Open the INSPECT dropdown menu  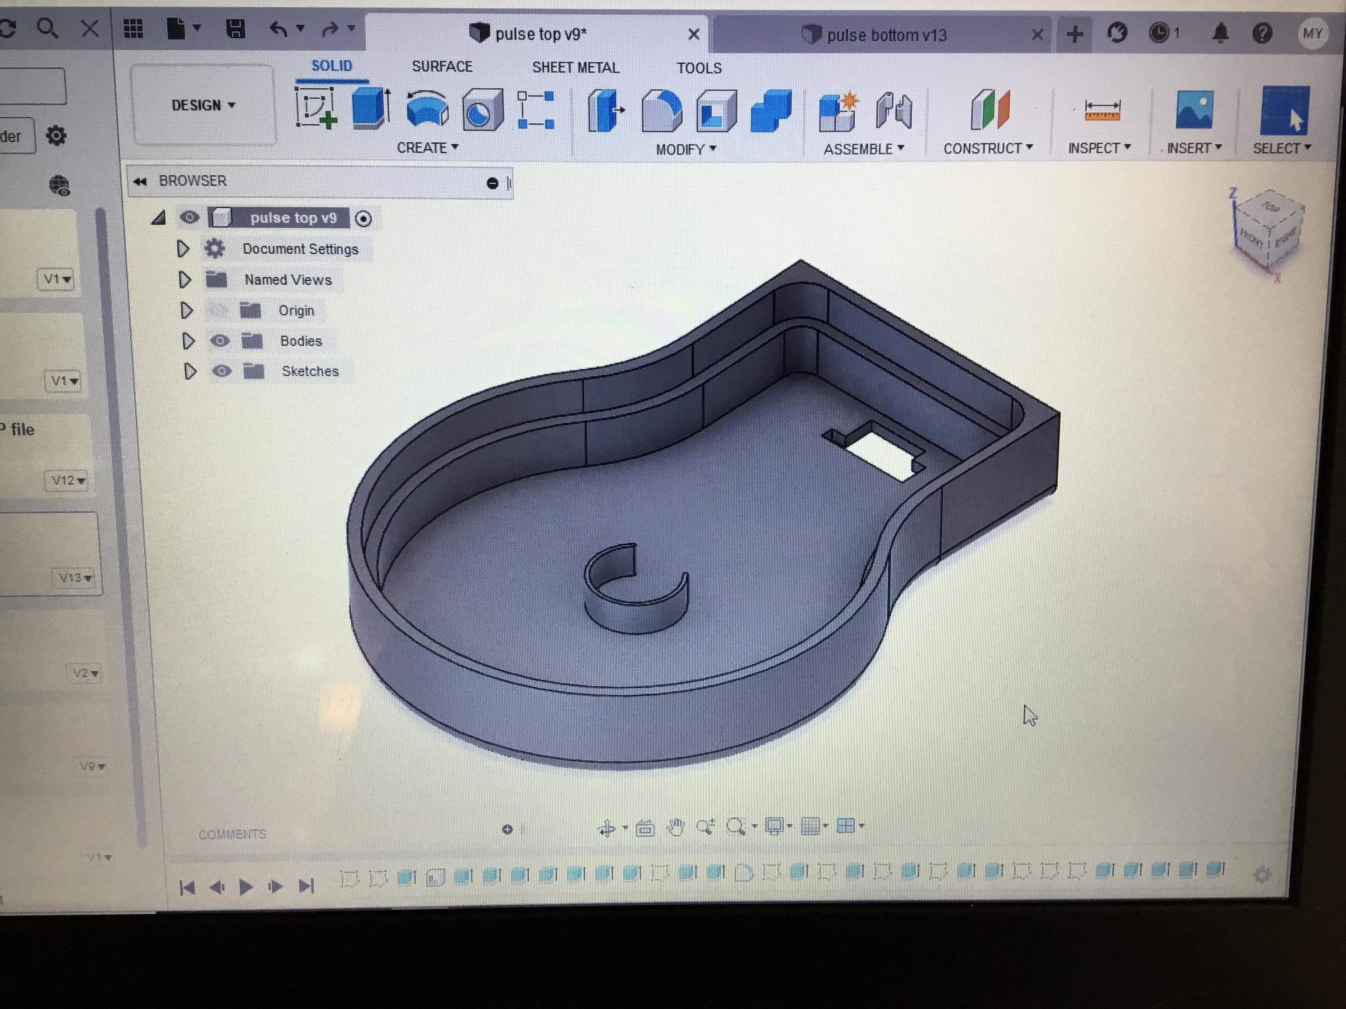(1099, 148)
